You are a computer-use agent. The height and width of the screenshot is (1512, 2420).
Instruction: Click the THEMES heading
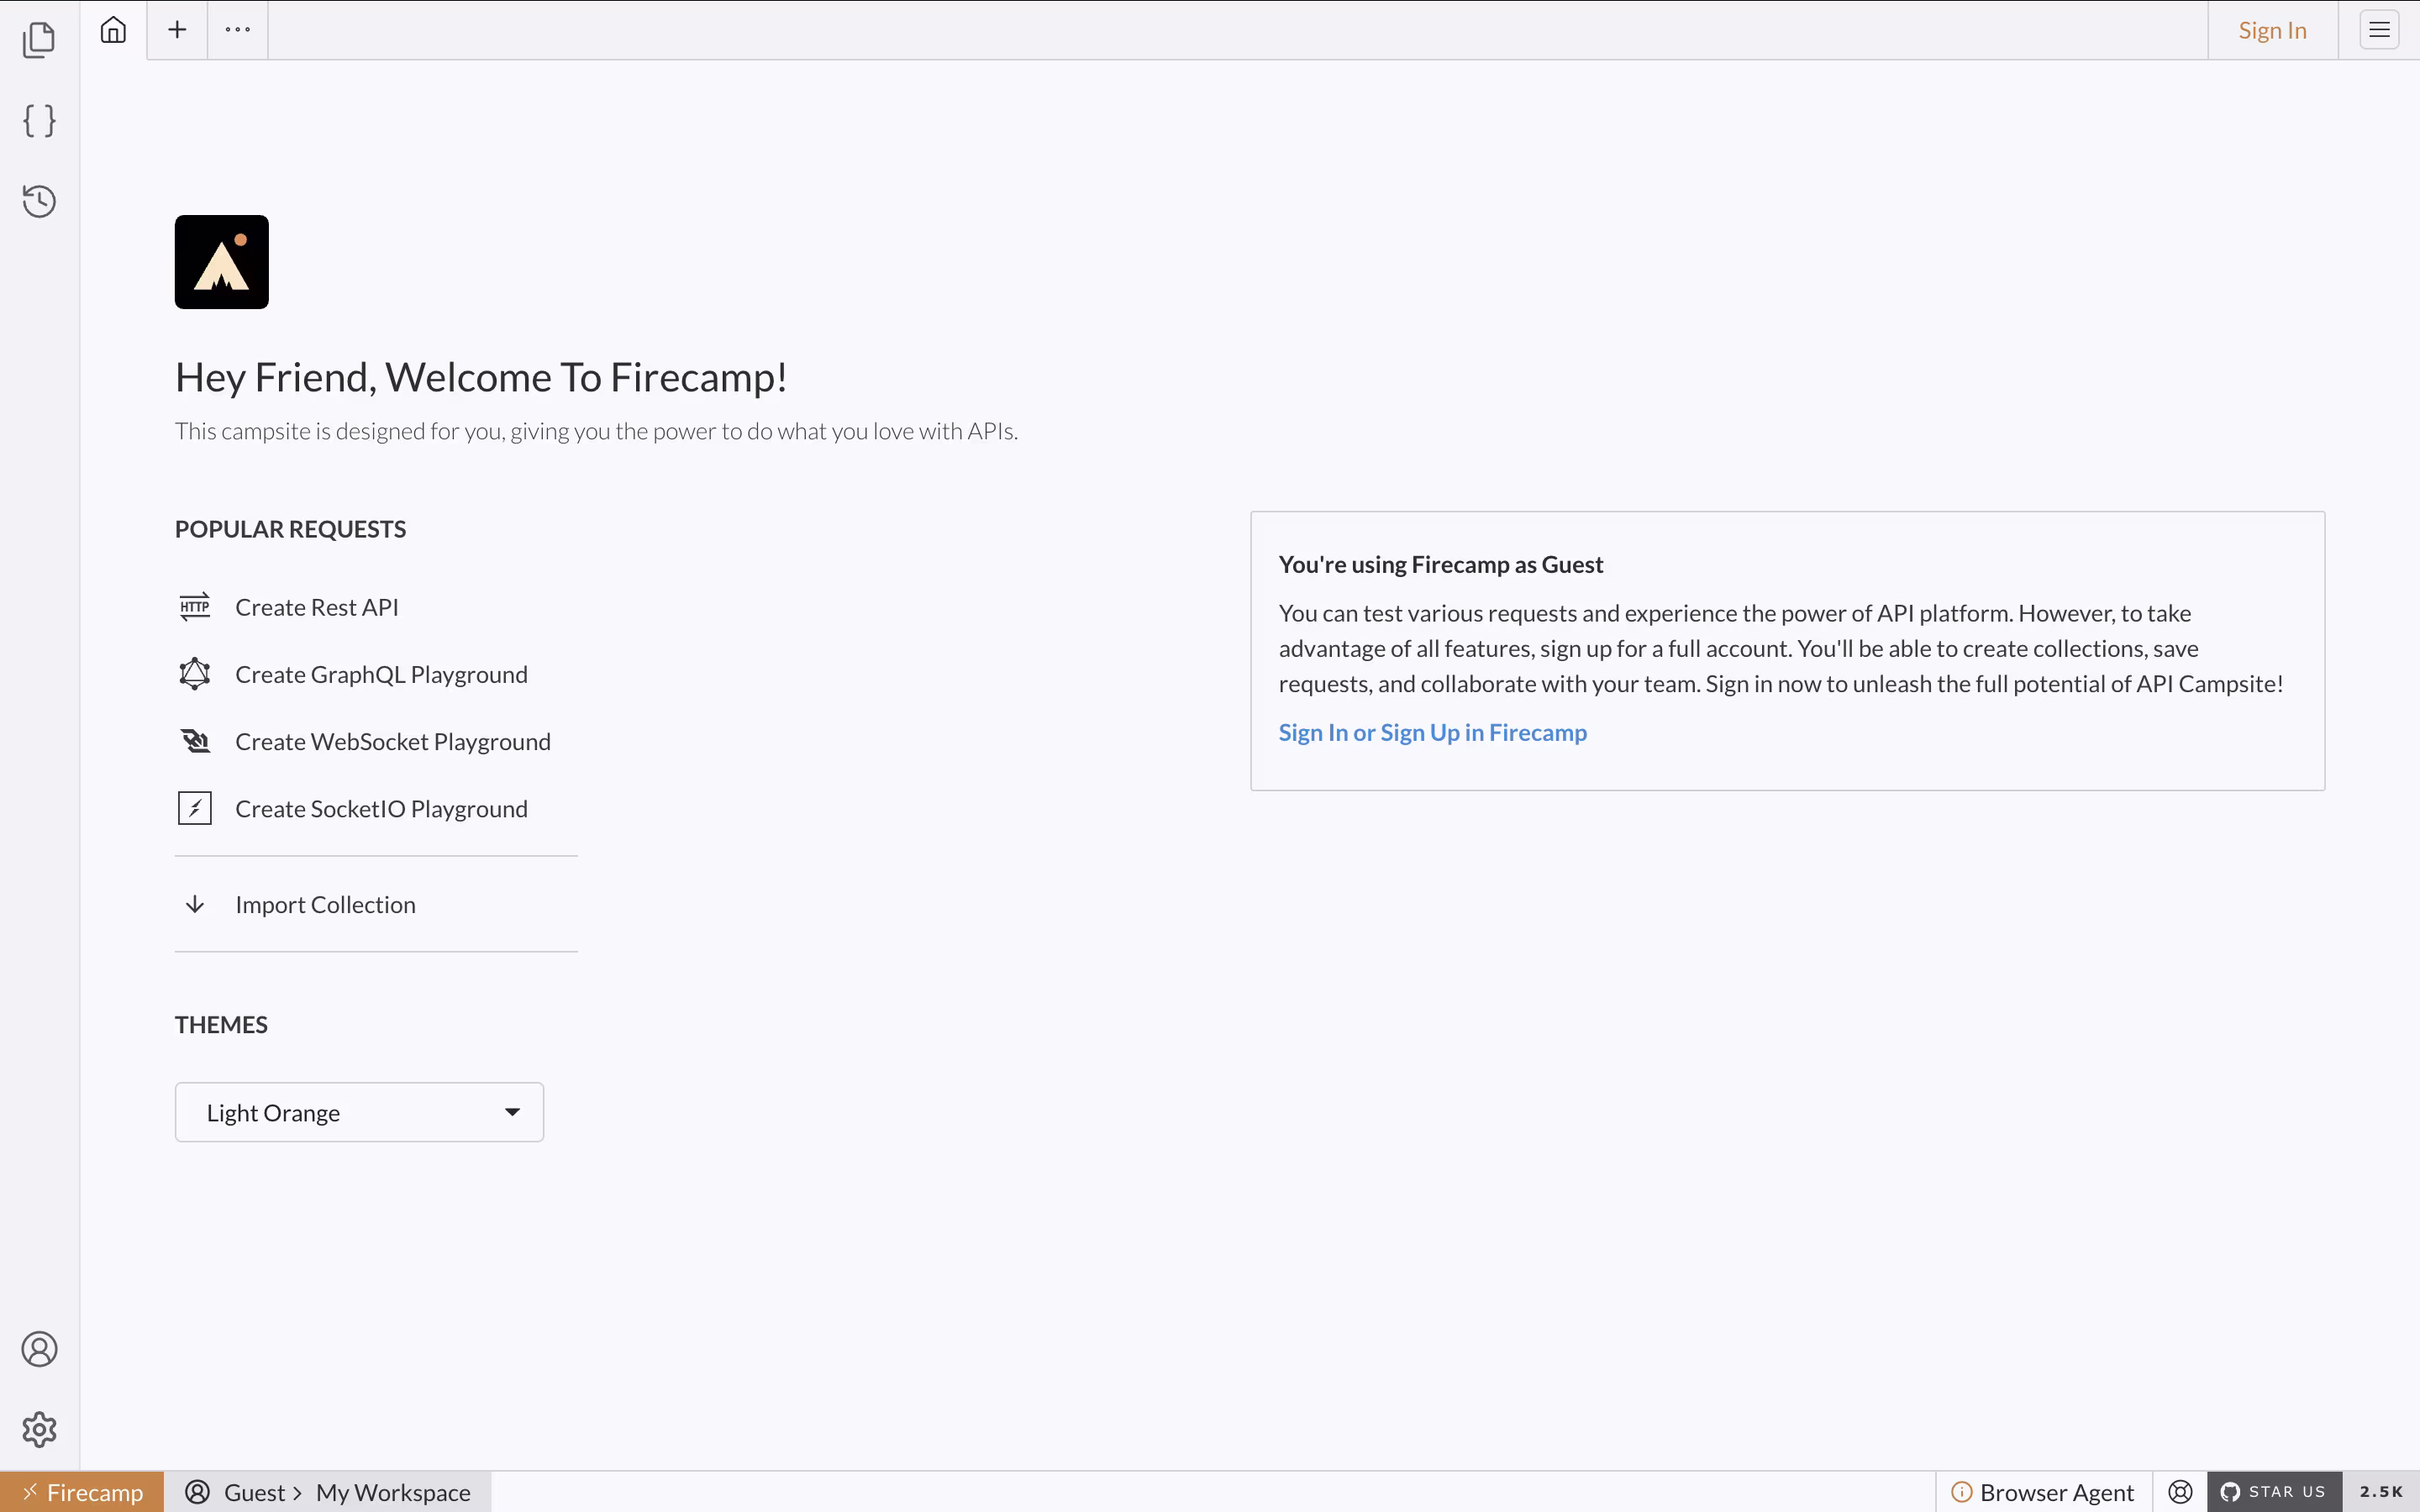click(x=221, y=1024)
